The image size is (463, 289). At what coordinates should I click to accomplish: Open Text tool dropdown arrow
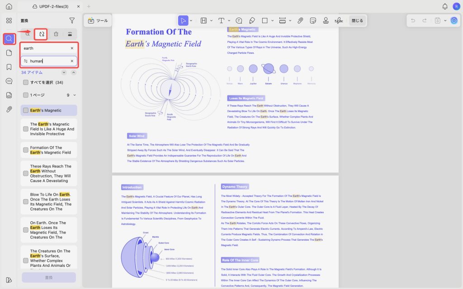pos(229,20)
